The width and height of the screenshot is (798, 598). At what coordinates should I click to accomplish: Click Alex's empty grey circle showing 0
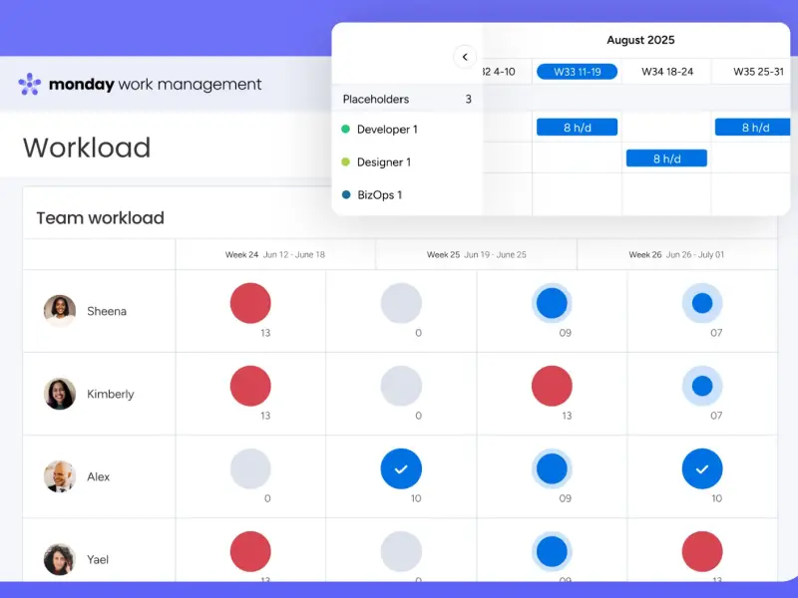point(250,468)
